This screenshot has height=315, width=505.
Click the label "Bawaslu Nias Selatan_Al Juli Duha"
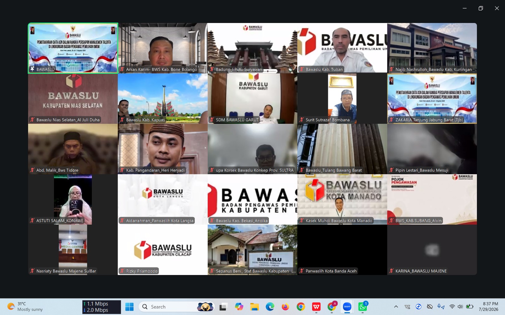pos(68,120)
